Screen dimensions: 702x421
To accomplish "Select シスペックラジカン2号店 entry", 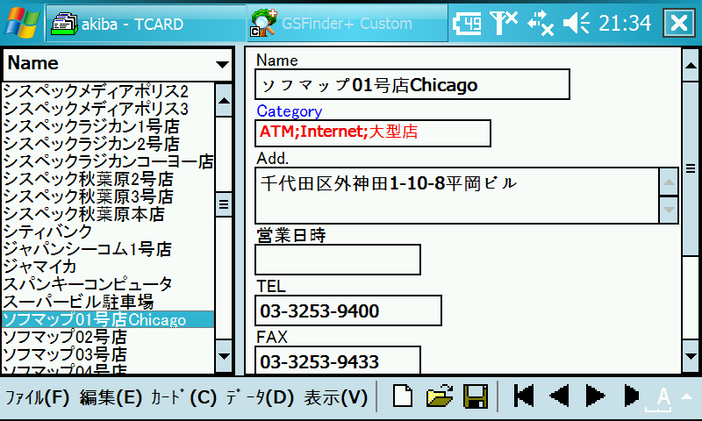I will [108, 144].
